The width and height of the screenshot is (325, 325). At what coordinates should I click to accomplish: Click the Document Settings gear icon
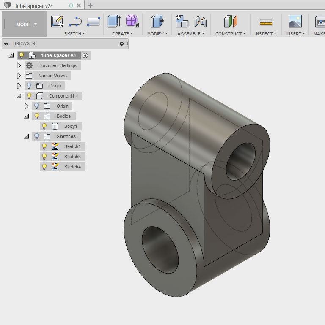[29, 65]
